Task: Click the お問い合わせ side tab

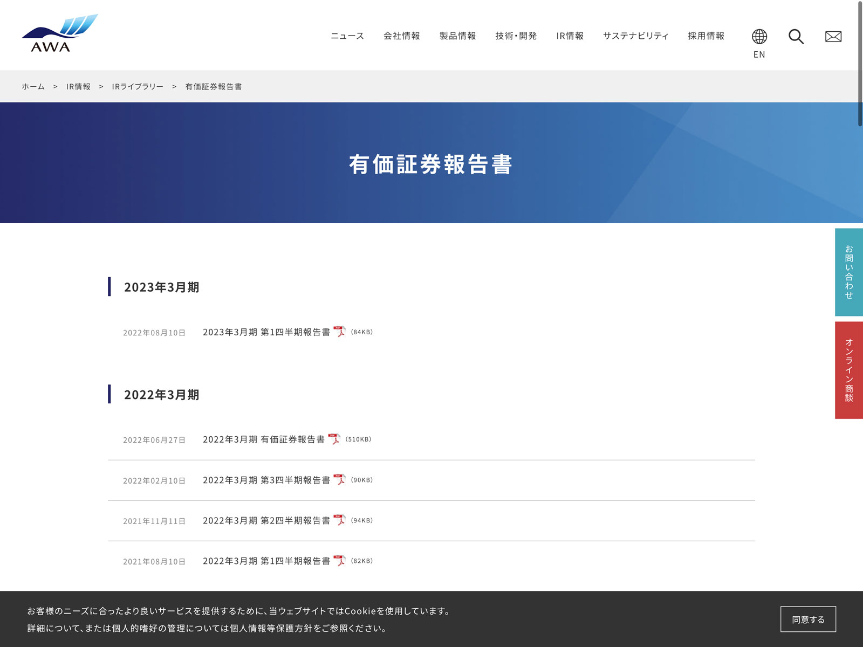Action: pos(849,272)
